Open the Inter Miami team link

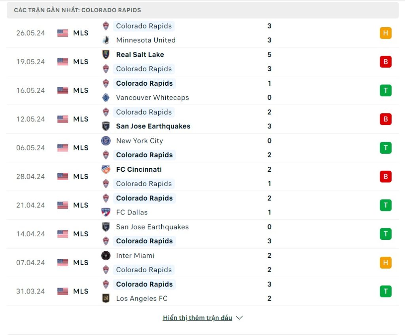(x=135, y=256)
